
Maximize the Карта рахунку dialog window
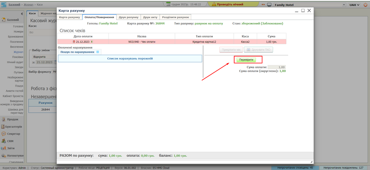point(303,11)
